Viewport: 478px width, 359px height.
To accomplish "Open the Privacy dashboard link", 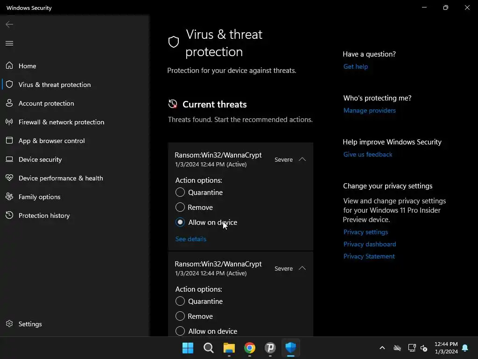I will (x=370, y=244).
